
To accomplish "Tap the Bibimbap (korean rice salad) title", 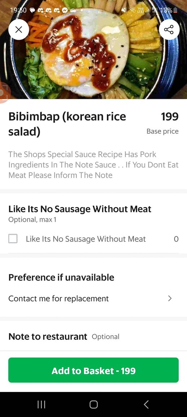I will tap(68, 124).
